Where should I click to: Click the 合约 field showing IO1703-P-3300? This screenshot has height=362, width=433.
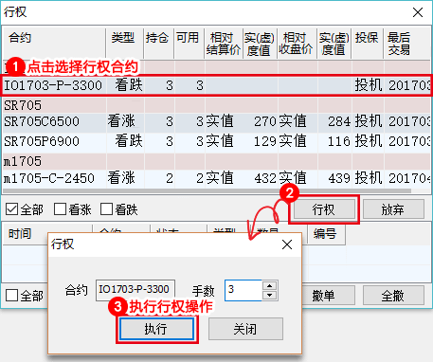click(x=135, y=289)
